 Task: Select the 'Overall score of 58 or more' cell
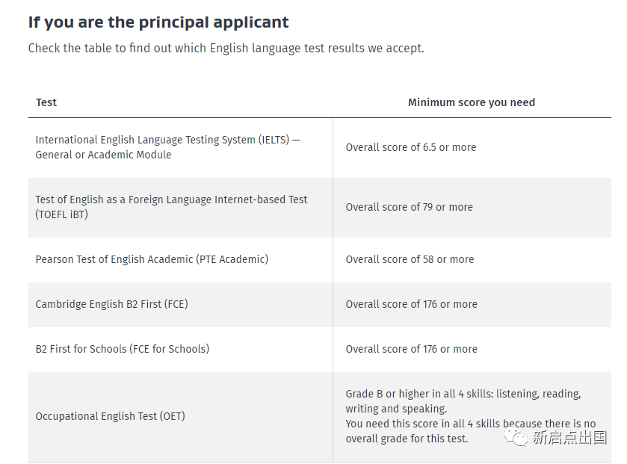(x=410, y=259)
